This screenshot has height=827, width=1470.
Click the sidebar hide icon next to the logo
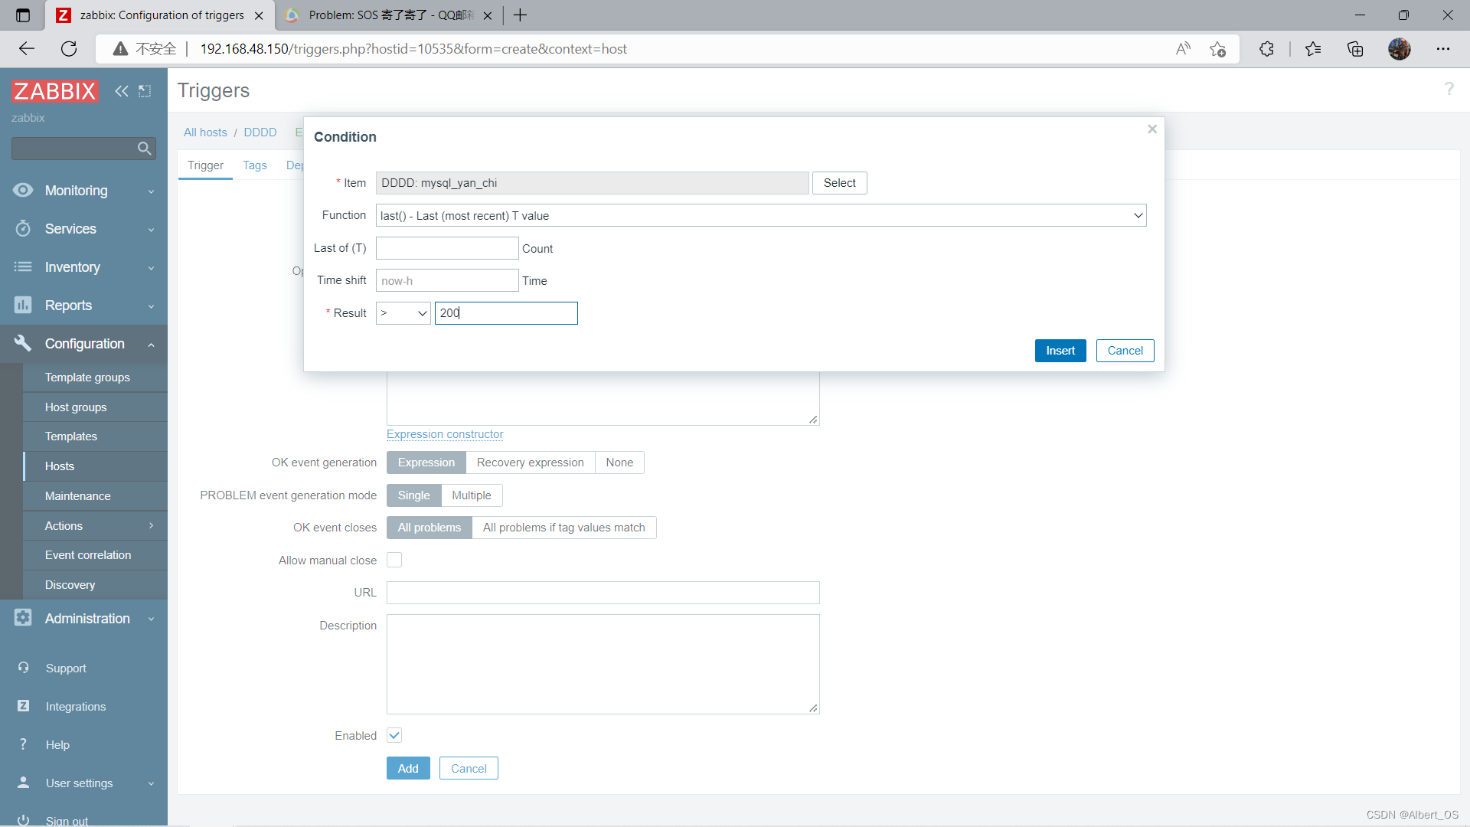click(145, 91)
